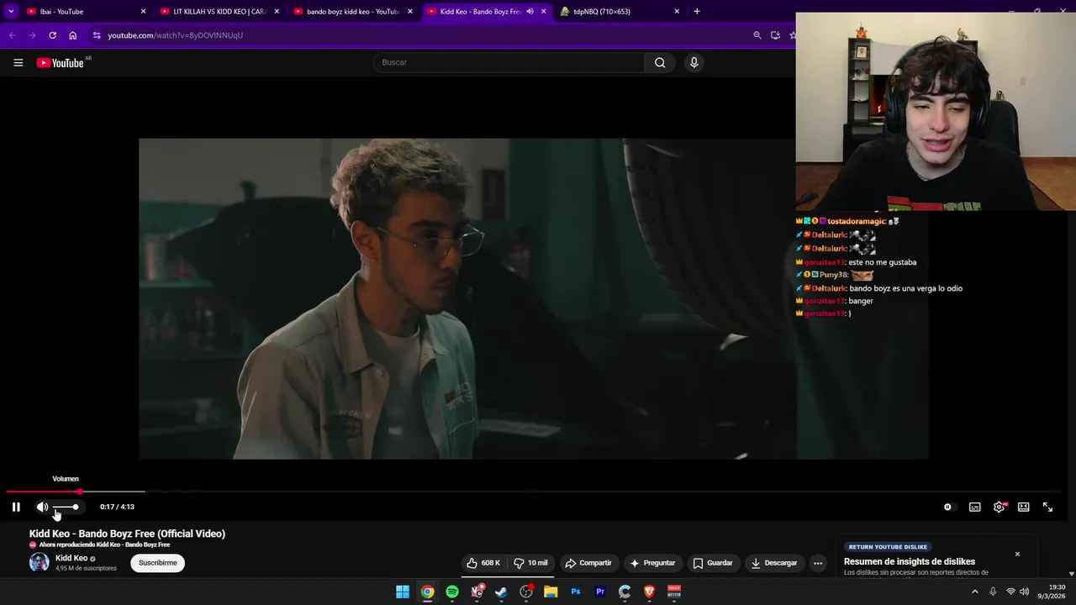Open Chrome from the taskbar
The width and height of the screenshot is (1076, 605).
427,592
